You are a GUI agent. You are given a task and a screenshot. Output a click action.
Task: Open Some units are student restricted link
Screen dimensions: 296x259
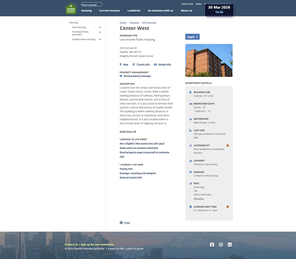click(x=139, y=148)
